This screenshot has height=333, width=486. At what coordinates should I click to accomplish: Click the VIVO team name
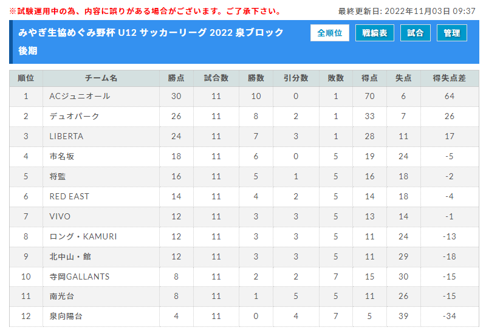60,216
